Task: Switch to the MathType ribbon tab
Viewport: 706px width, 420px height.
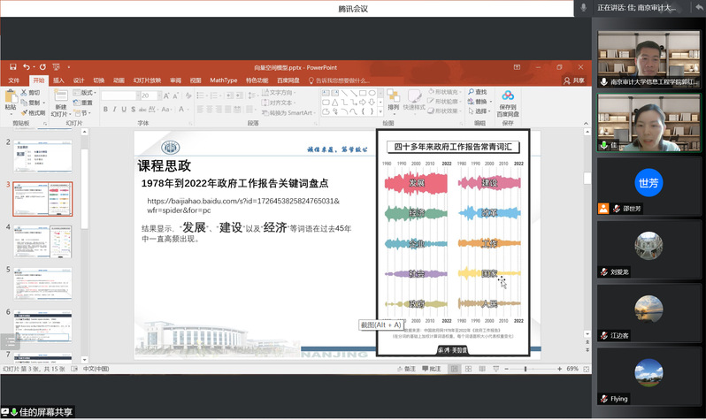Action: pyautogui.click(x=223, y=80)
